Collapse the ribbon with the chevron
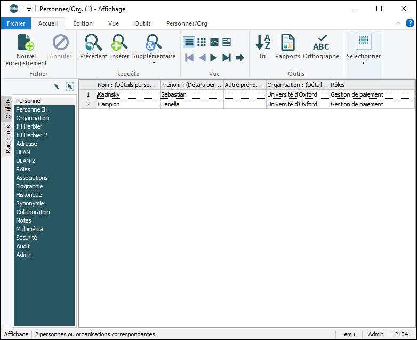Image resolution: width=417 pixels, height=340 pixels. [398, 23]
